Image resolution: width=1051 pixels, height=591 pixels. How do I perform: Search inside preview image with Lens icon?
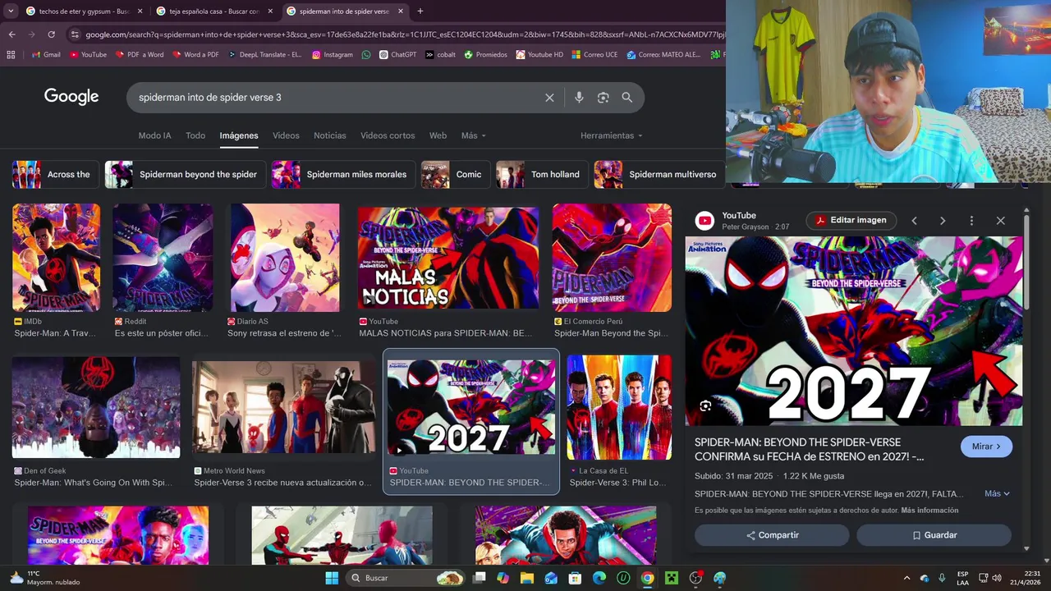(x=705, y=405)
